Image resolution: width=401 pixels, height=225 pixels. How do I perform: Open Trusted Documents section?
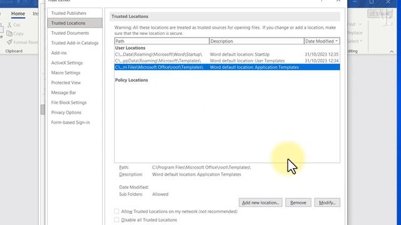click(70, 33)
